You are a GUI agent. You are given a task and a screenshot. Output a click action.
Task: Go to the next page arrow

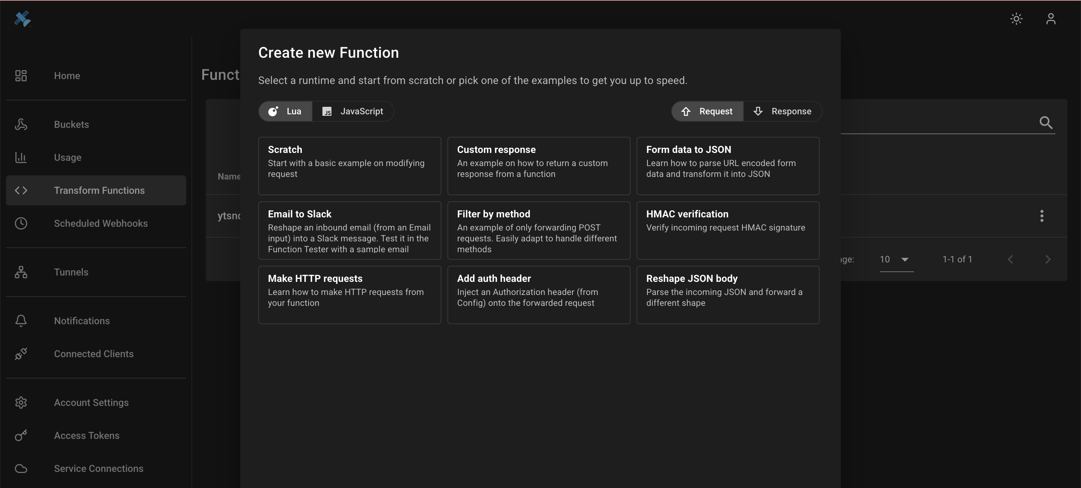(x=1048, y=259)
